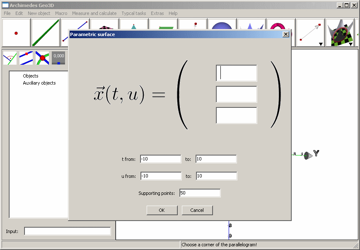Choose the checkered textured surface tool
Viewport: 360px width, 250px height.
click(x=341, y=32)
